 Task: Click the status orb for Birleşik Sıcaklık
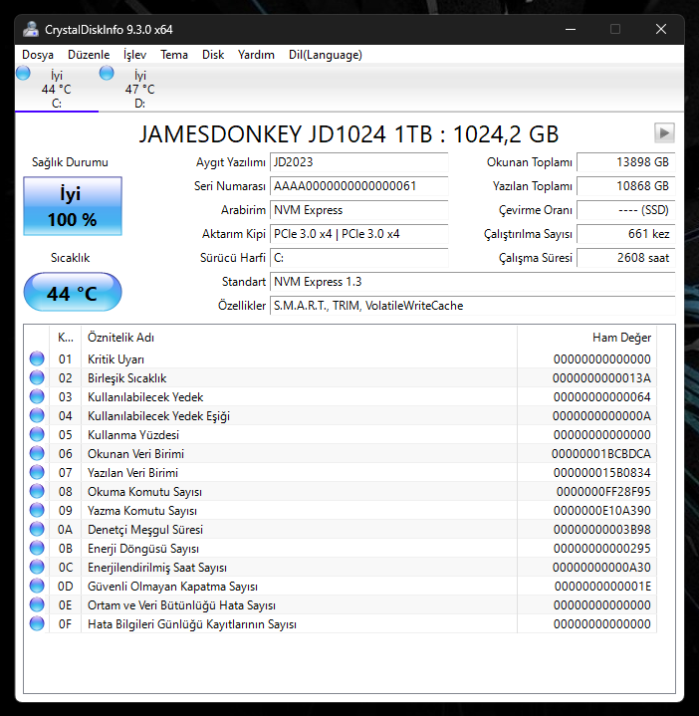click(x=37, y=378)
